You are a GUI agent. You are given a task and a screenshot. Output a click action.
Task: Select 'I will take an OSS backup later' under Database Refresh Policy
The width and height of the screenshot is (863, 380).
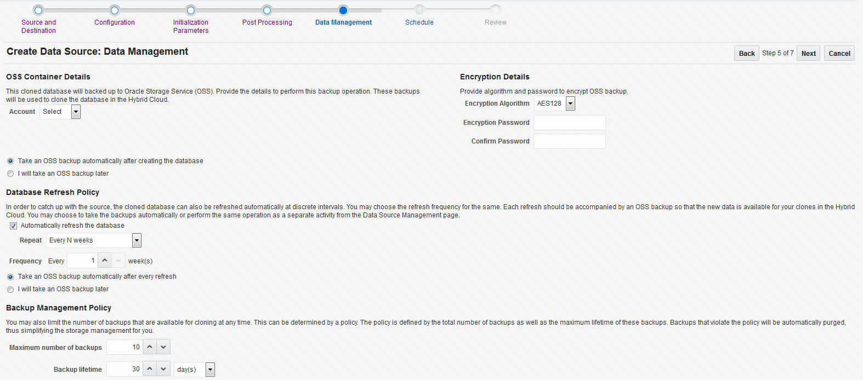(10, 289)
